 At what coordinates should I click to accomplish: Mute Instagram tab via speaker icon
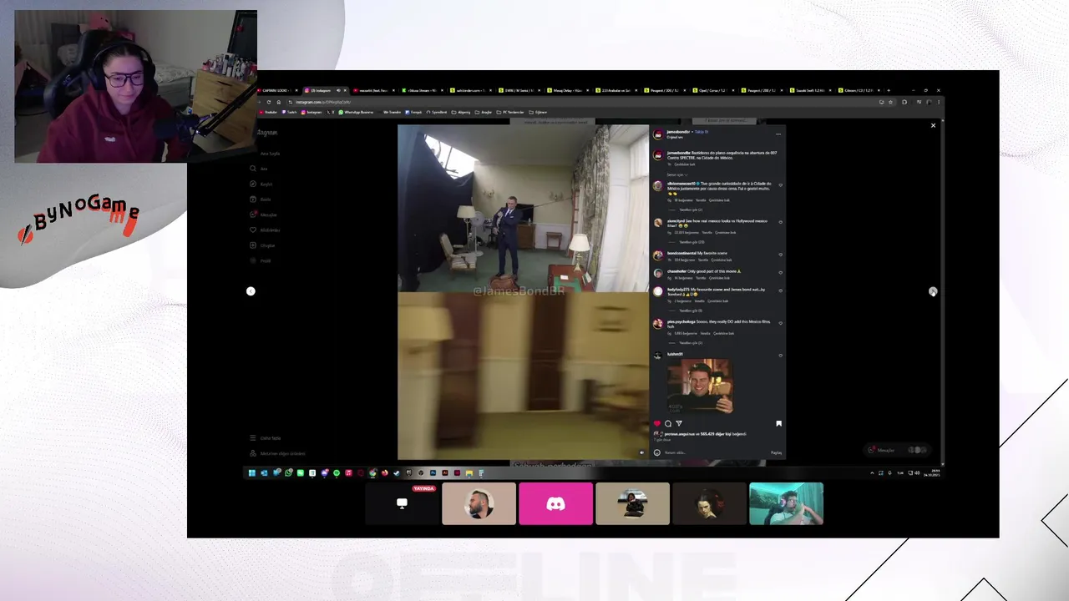[338, 90]
